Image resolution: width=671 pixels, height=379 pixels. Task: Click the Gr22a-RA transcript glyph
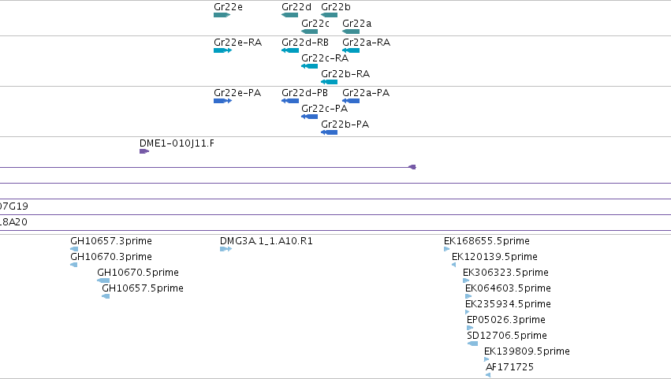pyautogui.click(x=351, y=50)
